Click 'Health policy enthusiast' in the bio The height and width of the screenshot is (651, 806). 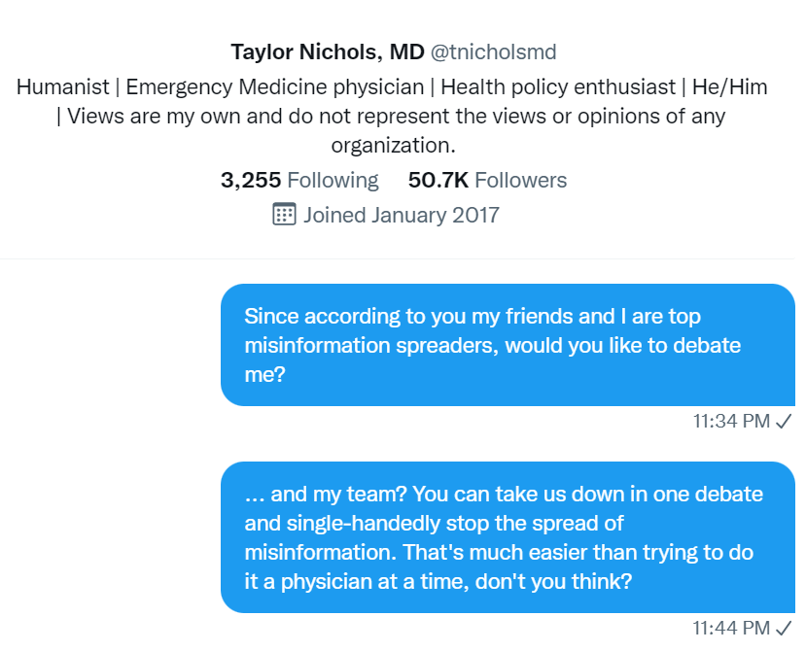pyautogui.click(x=558, y=86)
